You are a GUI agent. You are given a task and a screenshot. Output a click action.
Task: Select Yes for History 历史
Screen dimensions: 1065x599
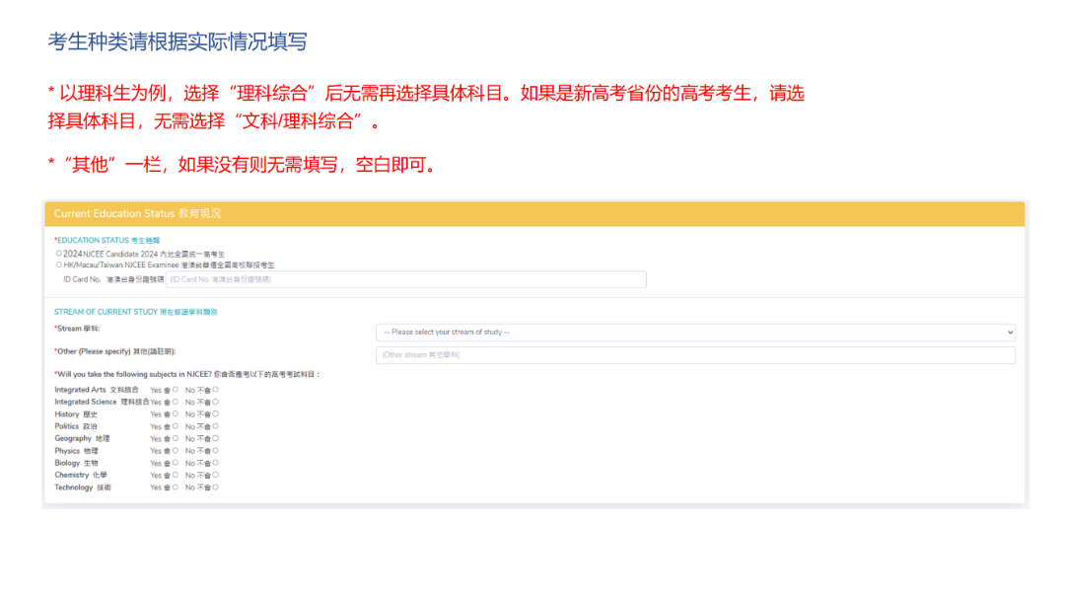[x=176, y=413]
